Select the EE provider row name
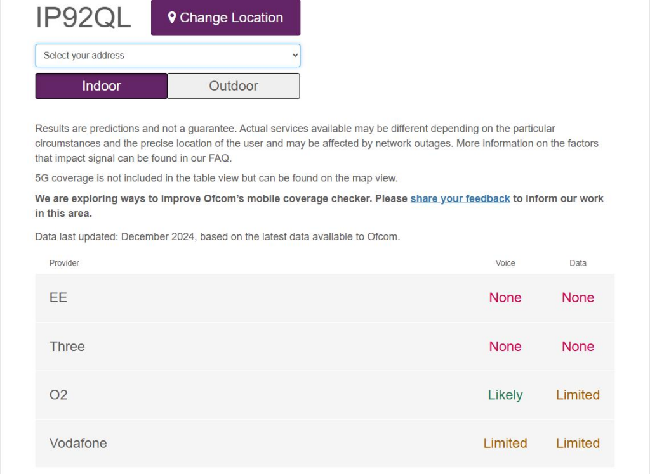Viewport: 650px width, 474px height. coord(58,298)
